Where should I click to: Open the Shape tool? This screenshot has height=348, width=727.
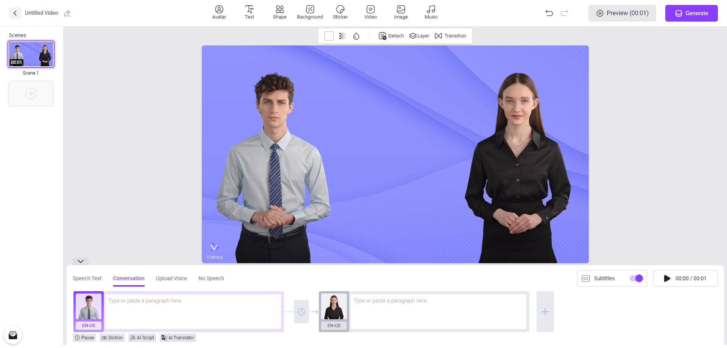click(280, 12)
